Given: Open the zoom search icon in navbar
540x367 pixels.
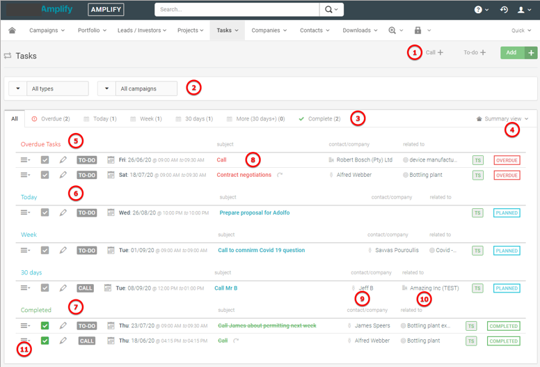Looking at the screenshot, I should point(392,31).
